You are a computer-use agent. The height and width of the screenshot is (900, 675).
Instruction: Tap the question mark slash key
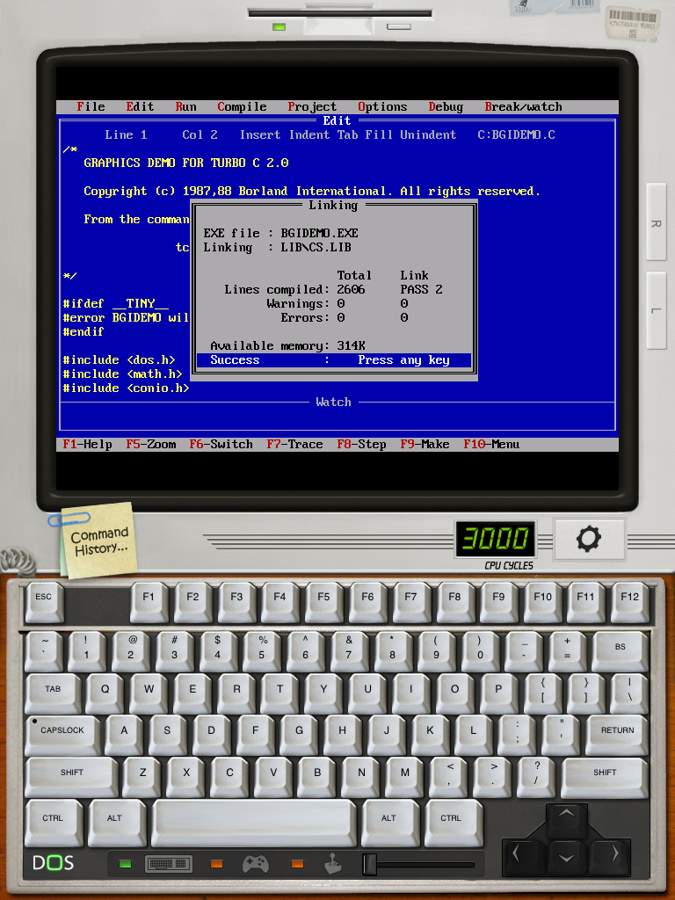[536, 776]
